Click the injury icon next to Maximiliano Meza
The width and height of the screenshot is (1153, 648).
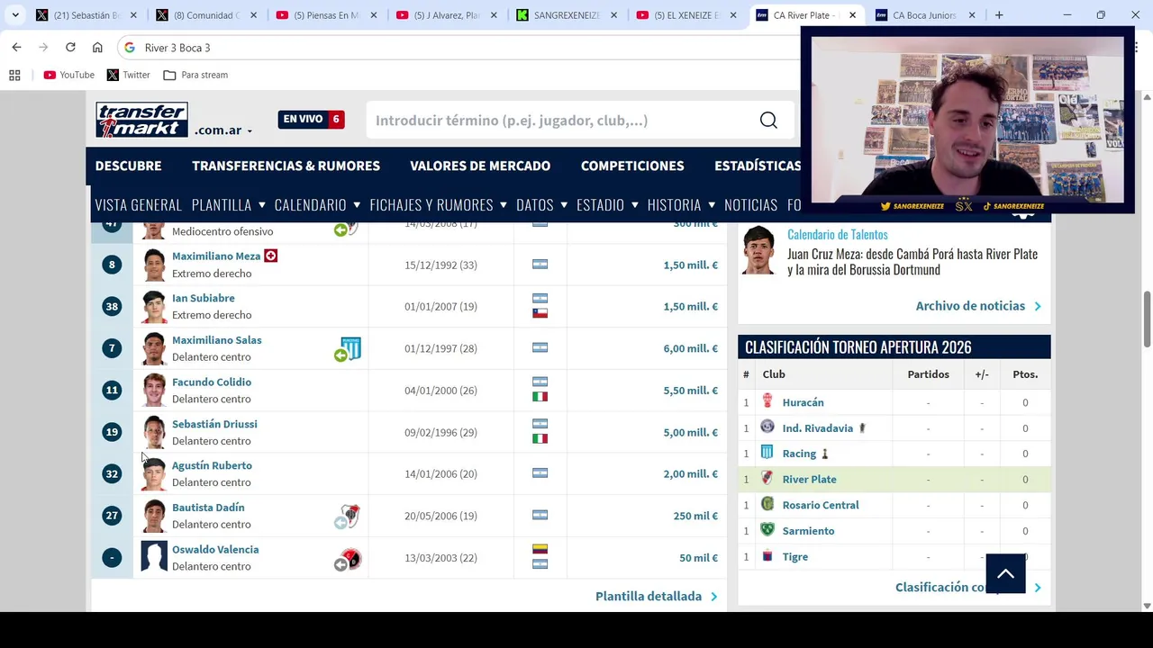tap(270, 256)
